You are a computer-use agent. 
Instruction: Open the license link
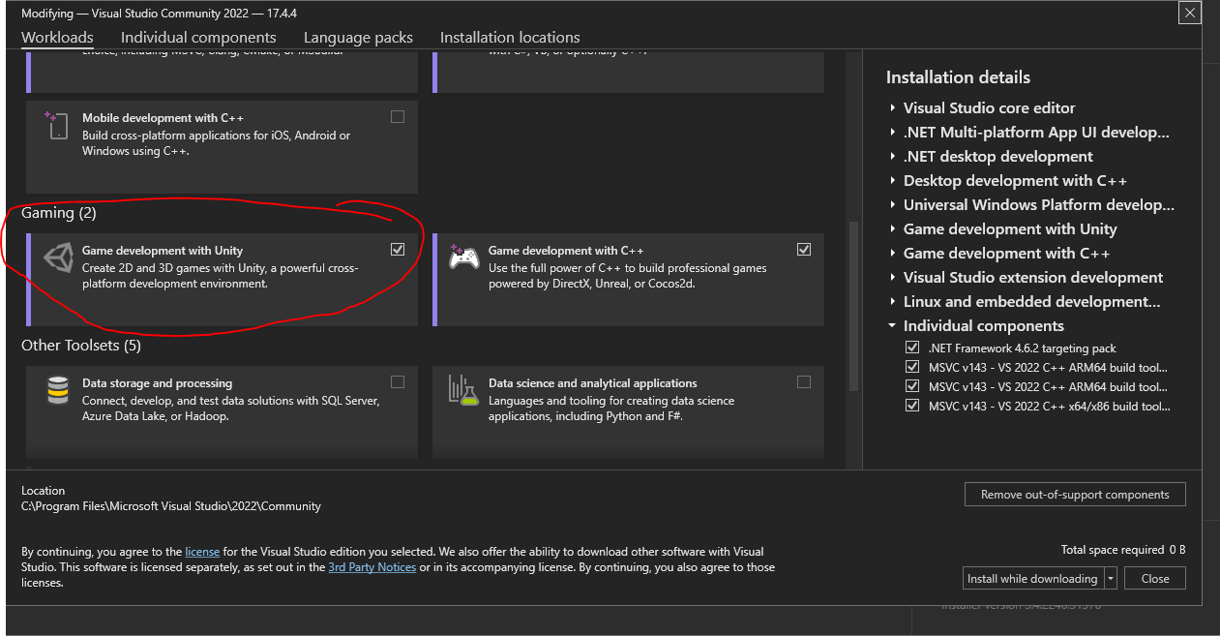tap(202, 552)
